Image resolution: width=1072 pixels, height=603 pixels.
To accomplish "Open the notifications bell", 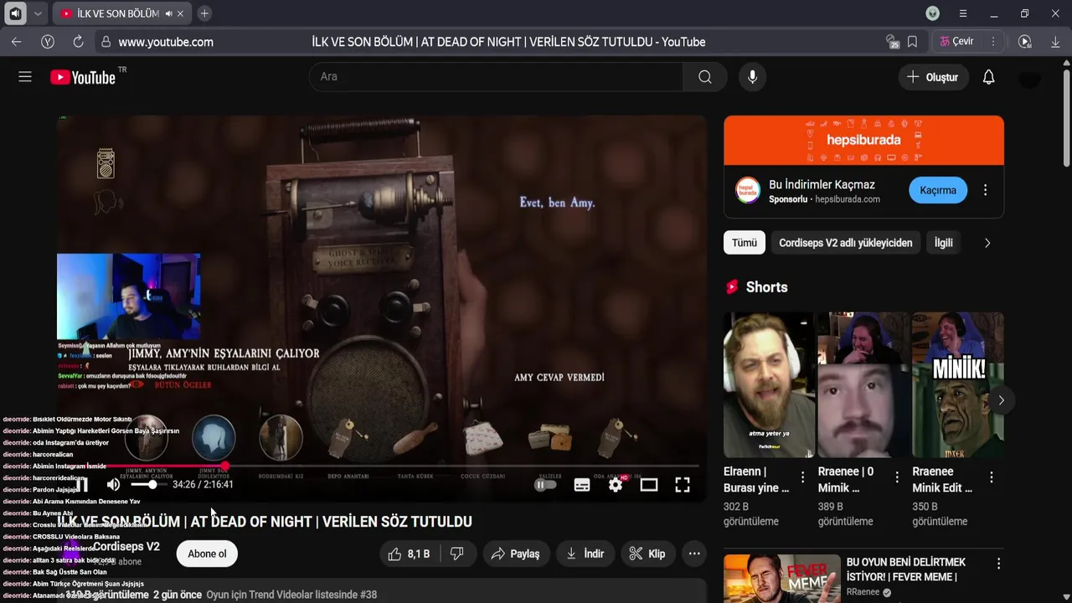I will [988, 77].
